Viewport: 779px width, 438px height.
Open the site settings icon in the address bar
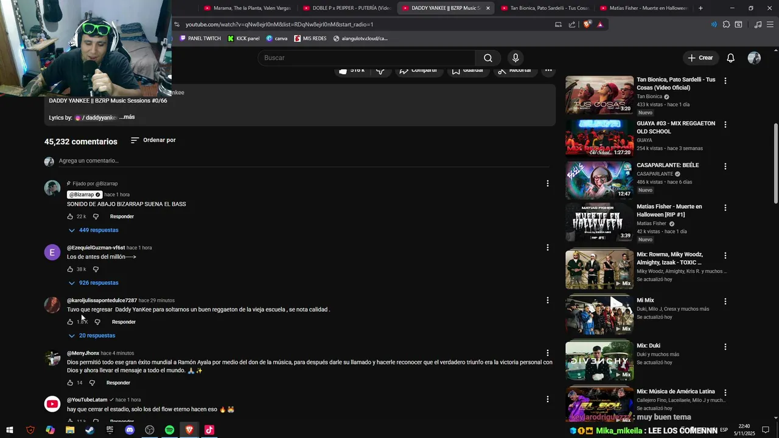click(x=176, y=24)
